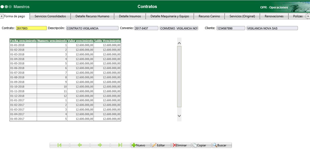
Task: Switch to the Servicios Consolidados tab
Action: (50, 16)
